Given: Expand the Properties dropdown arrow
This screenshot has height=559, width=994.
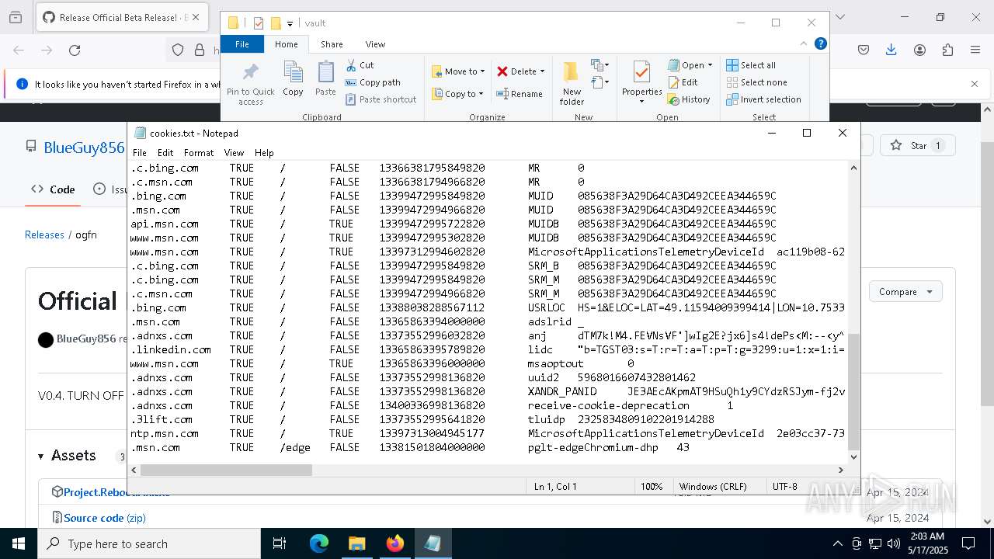Looking at the screenshot, I should pos(641,102).
